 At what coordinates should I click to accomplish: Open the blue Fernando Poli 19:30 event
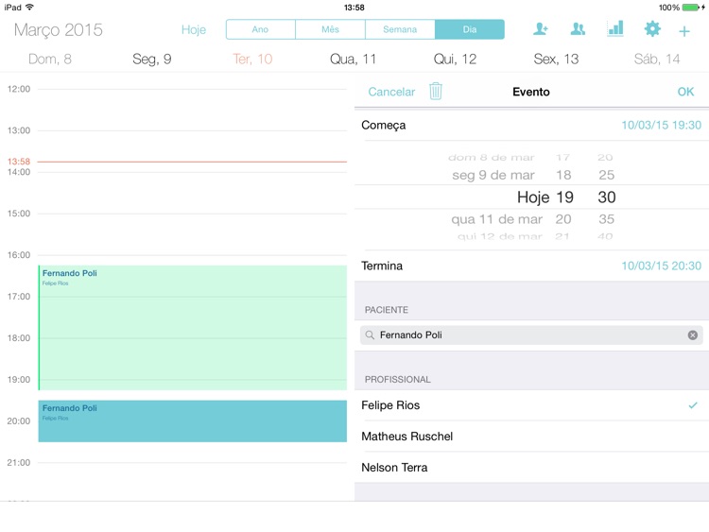193,420
